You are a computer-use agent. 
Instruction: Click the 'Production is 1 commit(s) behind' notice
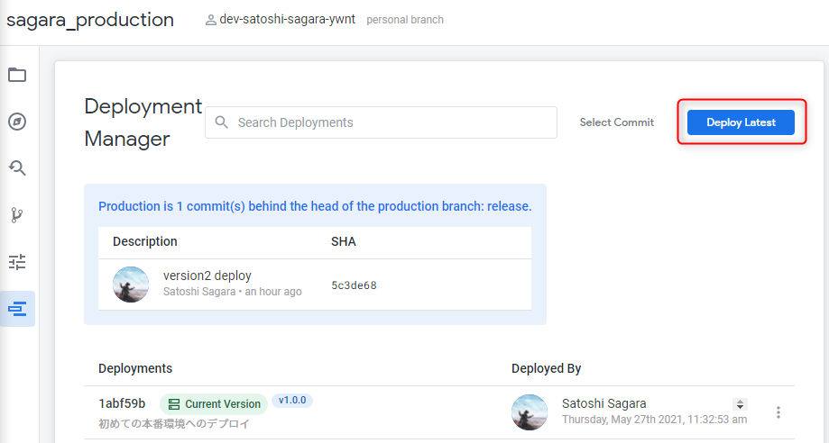tap(315, 206)
